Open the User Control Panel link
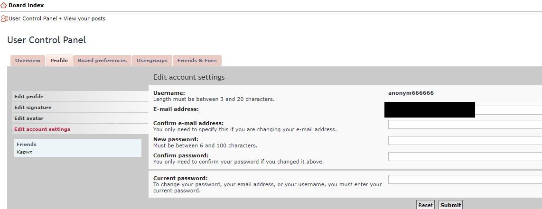 (33, 19)
